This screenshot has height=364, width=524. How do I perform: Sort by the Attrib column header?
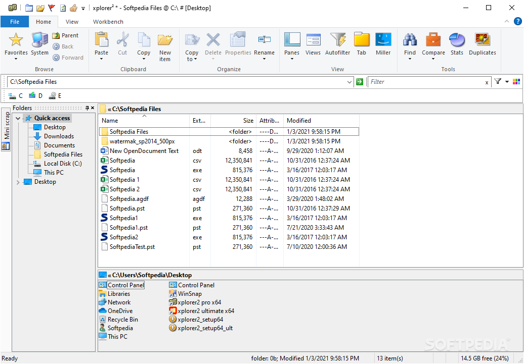tap(270, 121)
